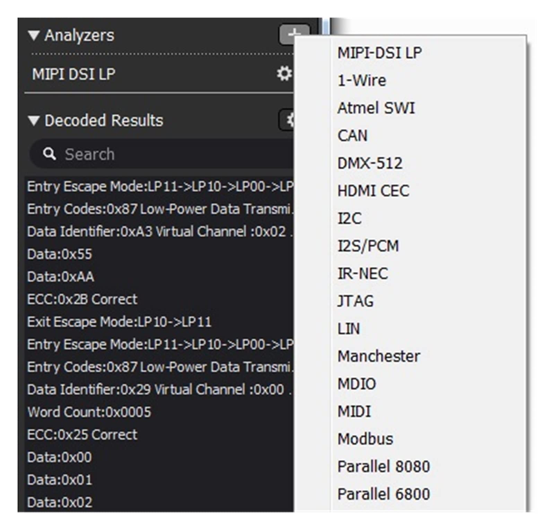Pick Manchester from the analyzer list
This screenshot has width=555, height=530.
tap(379, 356)
